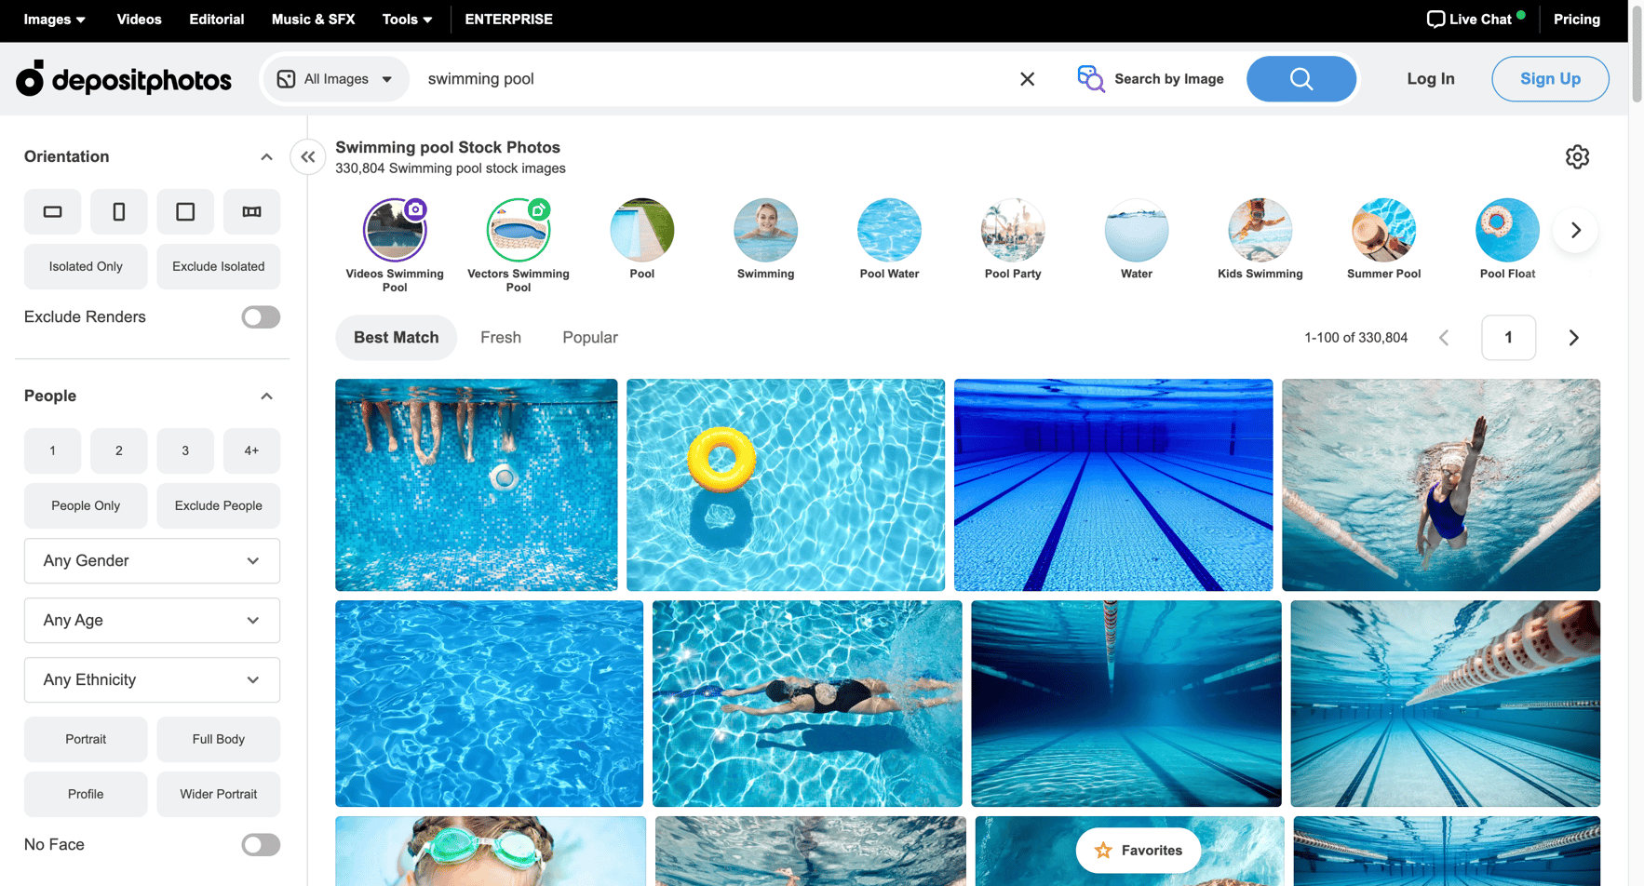Go to previous results page arrow
The image size is (1644, 886).
coord(1444,338)
